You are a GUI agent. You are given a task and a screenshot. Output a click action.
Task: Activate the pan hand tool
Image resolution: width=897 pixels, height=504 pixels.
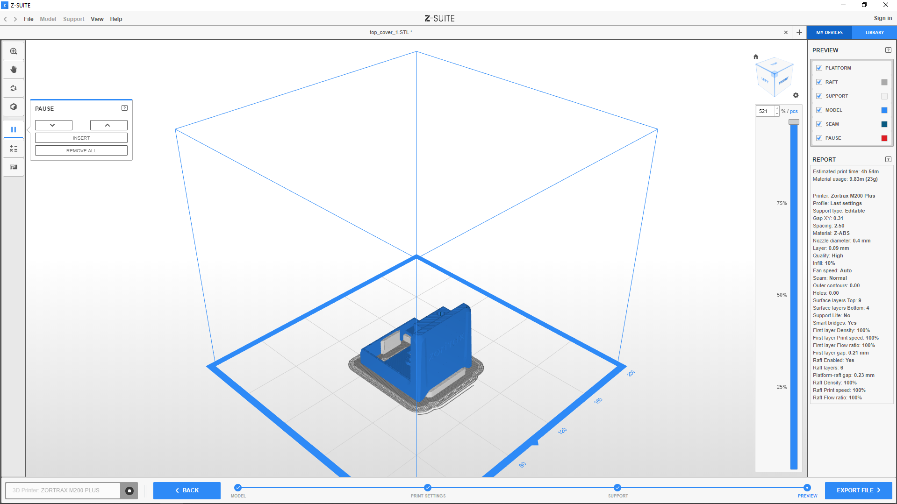coord(14,70)
